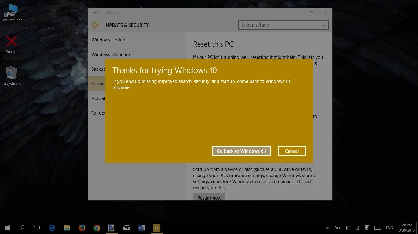
Task: Select Ovaj računar desktop shortcut
Action: 12,12
